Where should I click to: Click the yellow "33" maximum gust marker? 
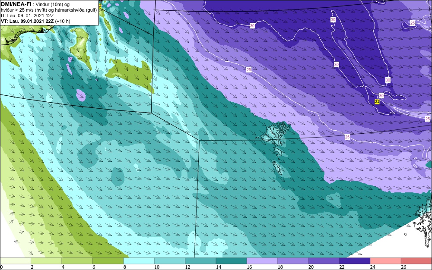tap(377, 102)
